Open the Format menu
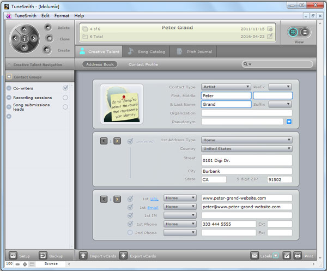 (x=62, y=16)
